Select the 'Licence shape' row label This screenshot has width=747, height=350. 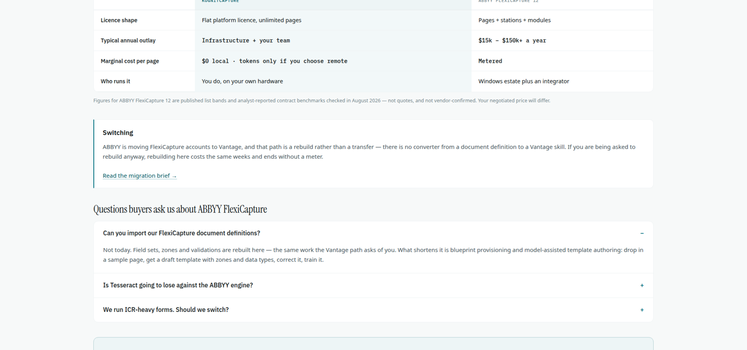tap(119, 20)
